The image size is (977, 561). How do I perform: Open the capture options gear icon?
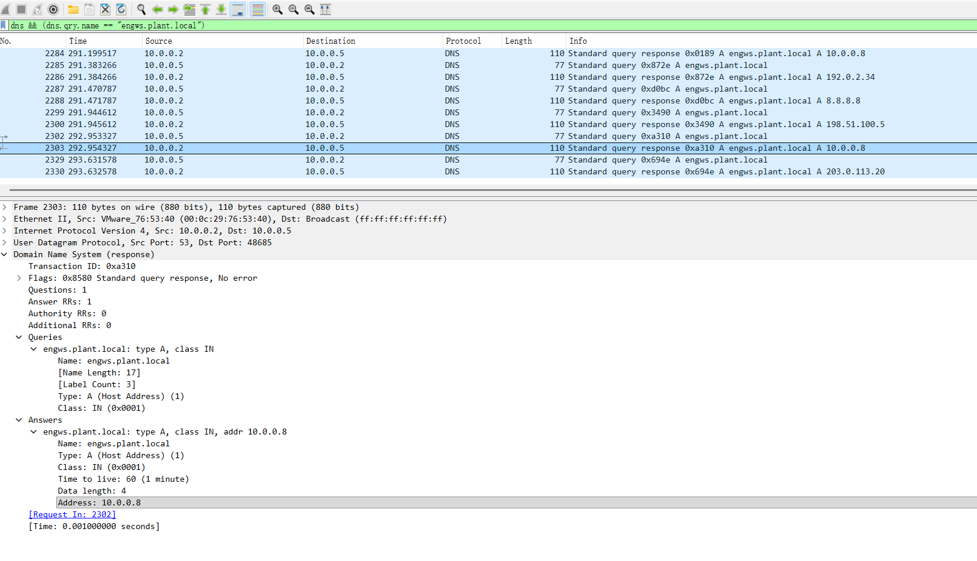click(53, 9)
